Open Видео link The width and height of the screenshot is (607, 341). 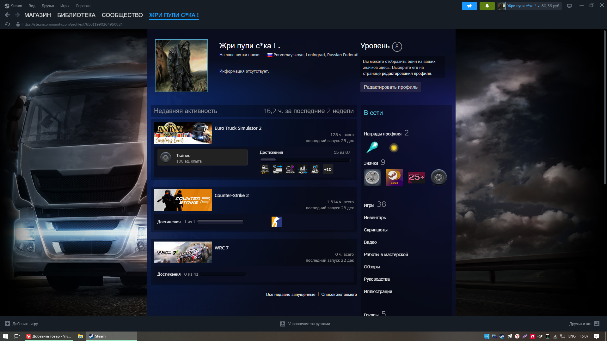370,242
